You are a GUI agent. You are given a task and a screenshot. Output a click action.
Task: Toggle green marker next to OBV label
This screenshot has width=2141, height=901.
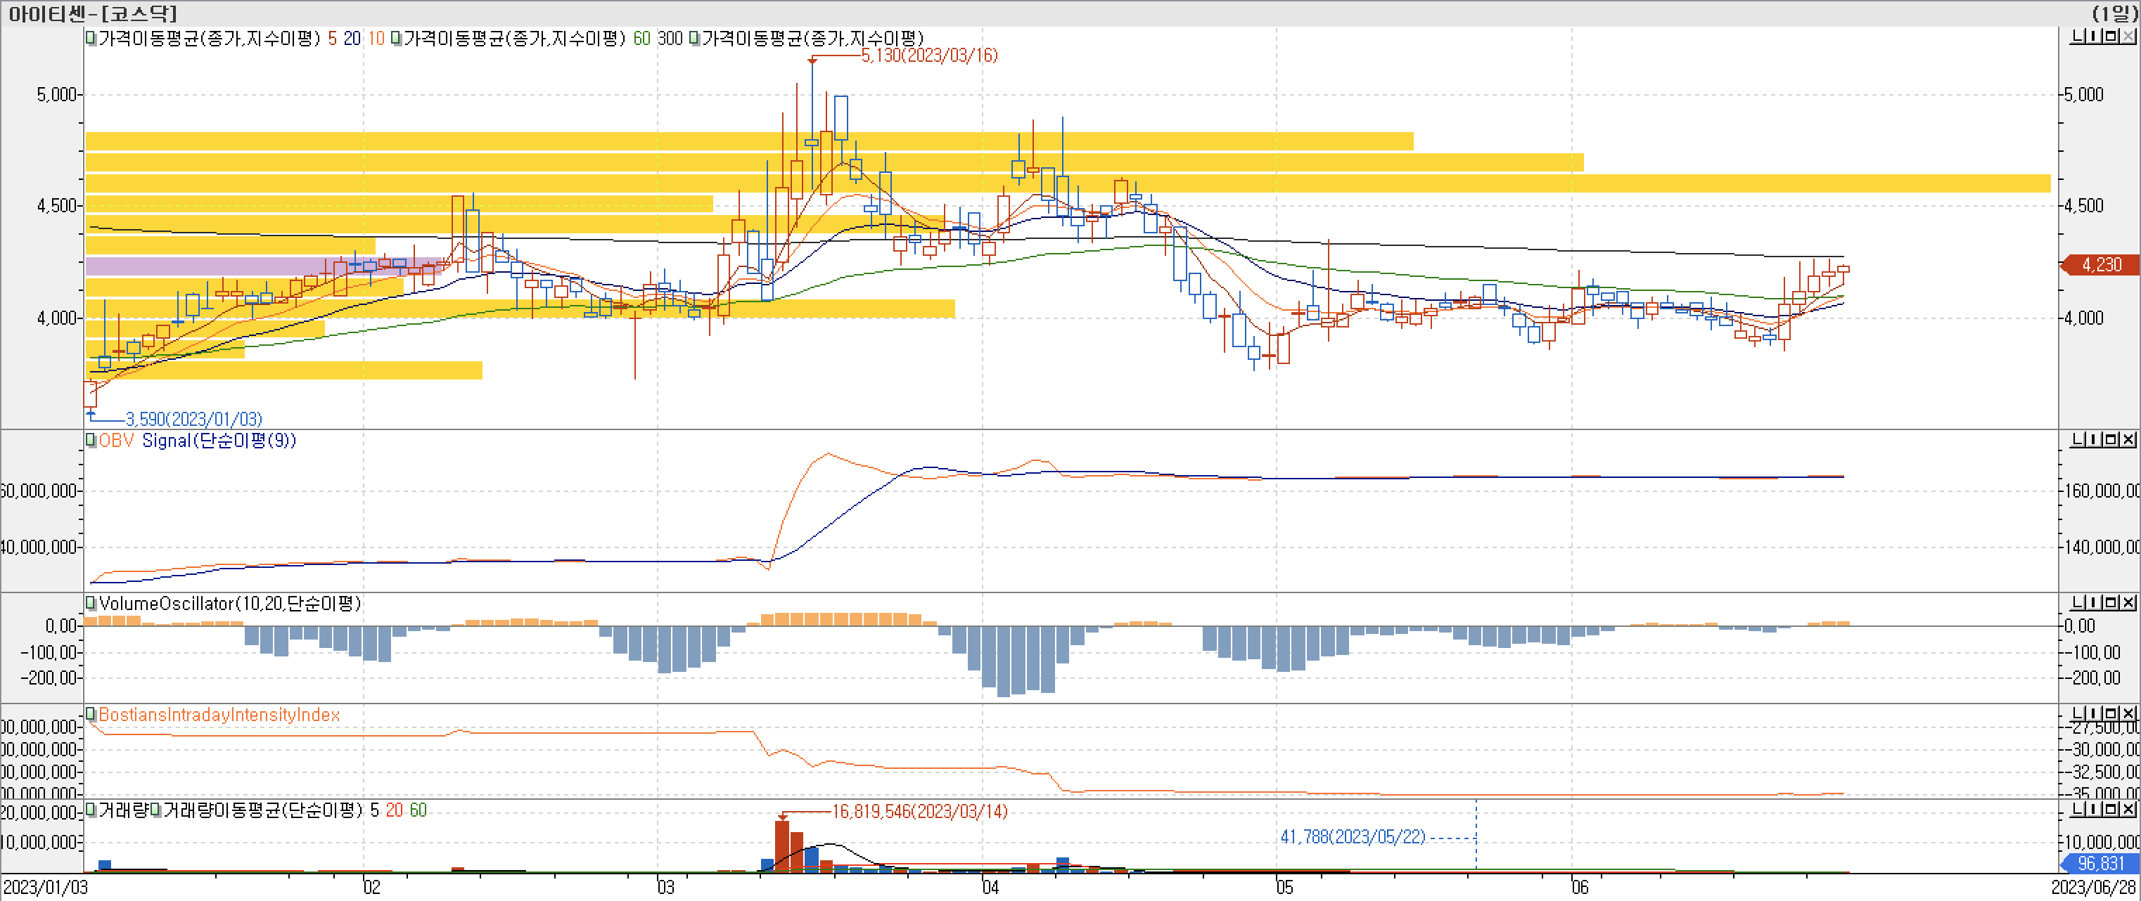point(91,440)
